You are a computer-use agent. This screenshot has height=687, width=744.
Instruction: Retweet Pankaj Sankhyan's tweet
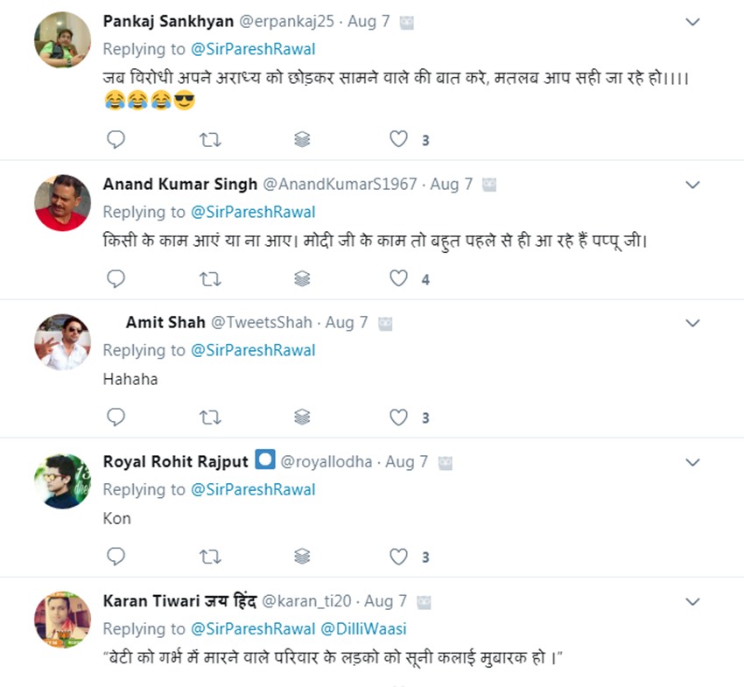(210, 139)
